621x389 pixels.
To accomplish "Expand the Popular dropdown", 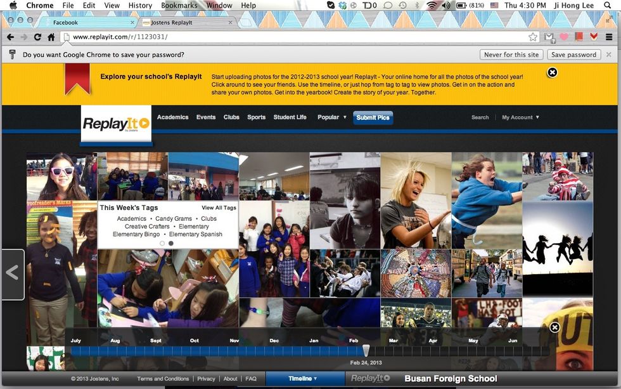I will (x=332, y=117).
